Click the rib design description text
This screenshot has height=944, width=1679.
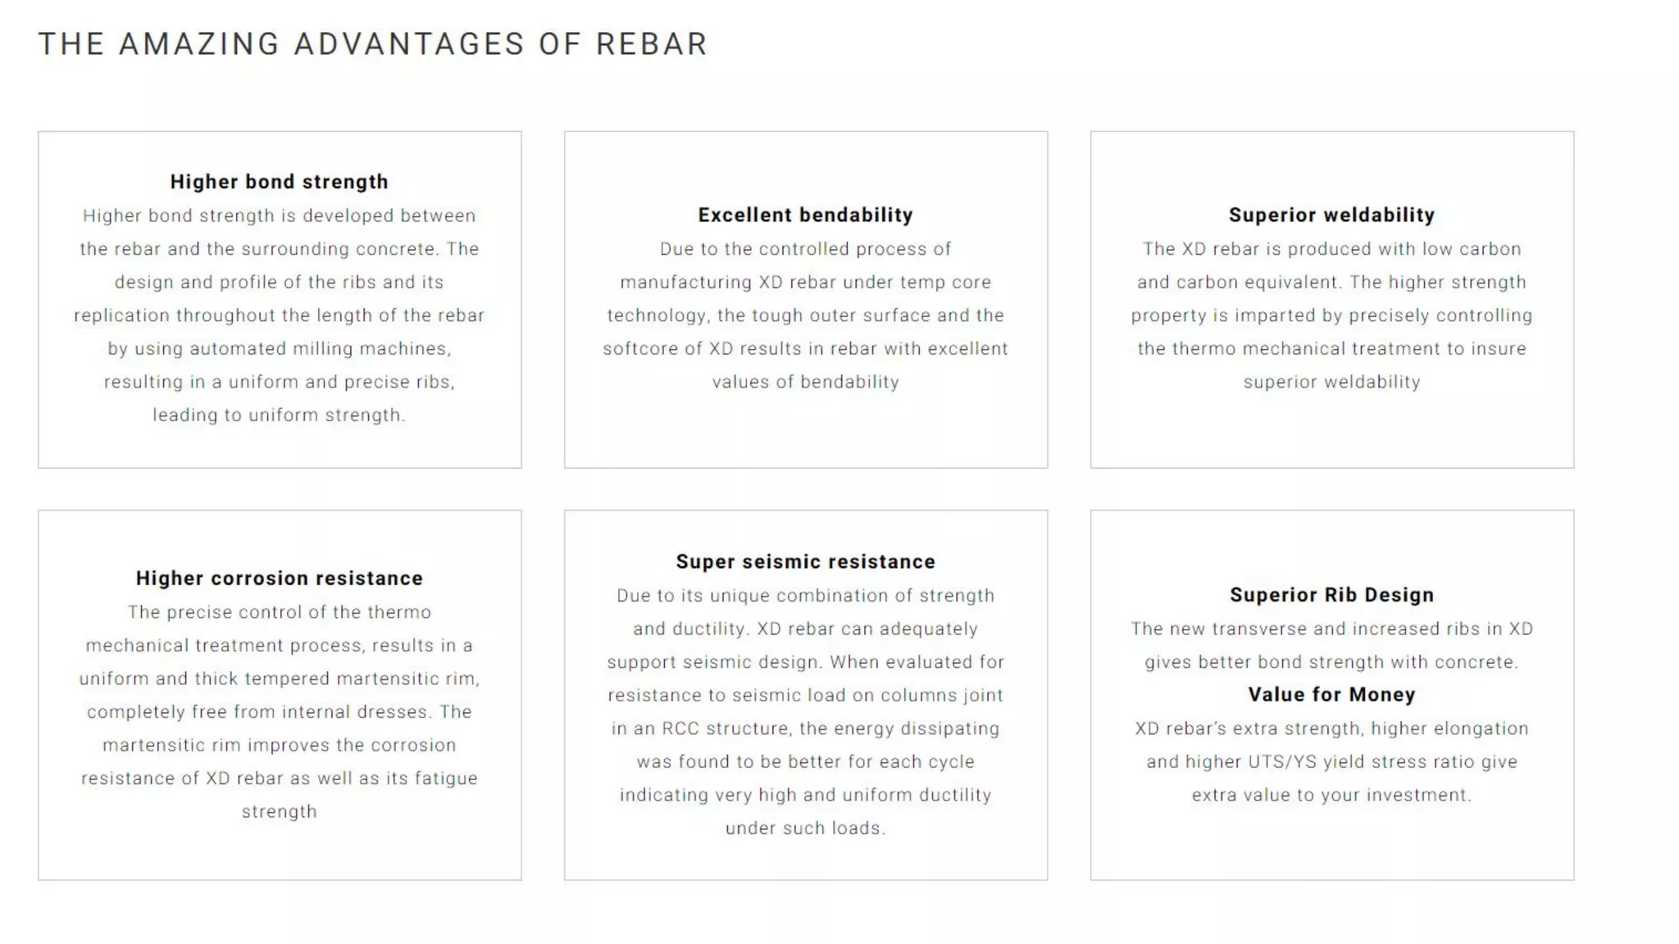coord(1332,645)
